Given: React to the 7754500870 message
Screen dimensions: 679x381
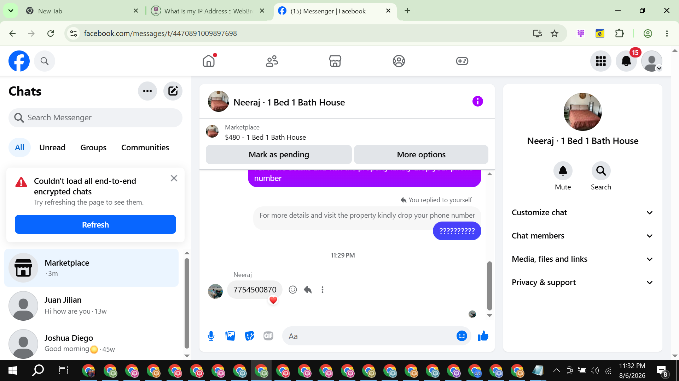Looking at the screenshot, I should pyautogui.click(x=293, y=290).
